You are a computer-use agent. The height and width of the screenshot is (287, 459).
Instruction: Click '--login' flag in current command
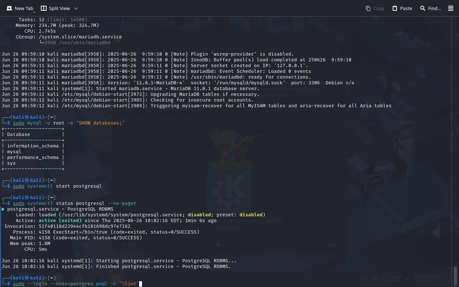pyautogui.click(x=37, y=284)
